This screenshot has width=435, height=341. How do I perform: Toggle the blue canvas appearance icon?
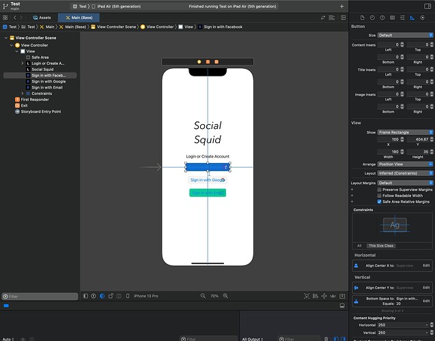102,296
